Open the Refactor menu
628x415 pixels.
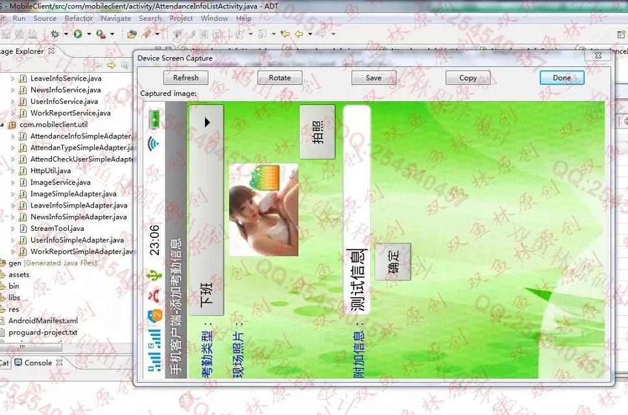click(x=78, y=18)
